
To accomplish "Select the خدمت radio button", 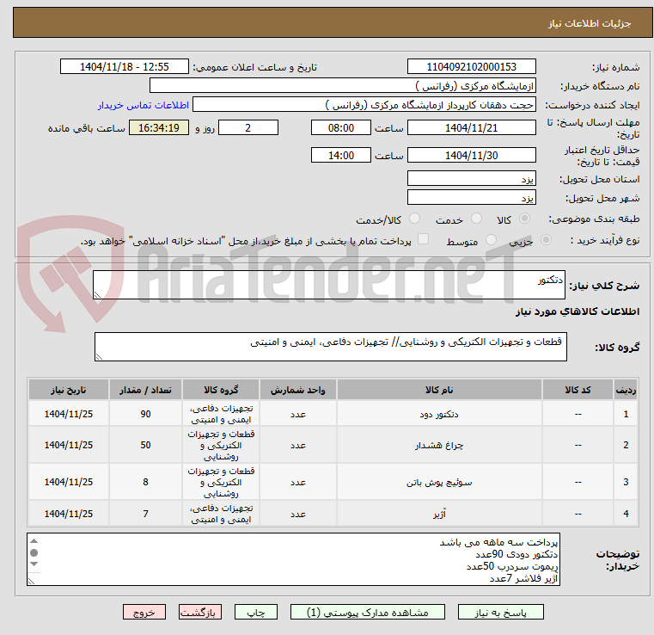I will [x=476, y=219].
